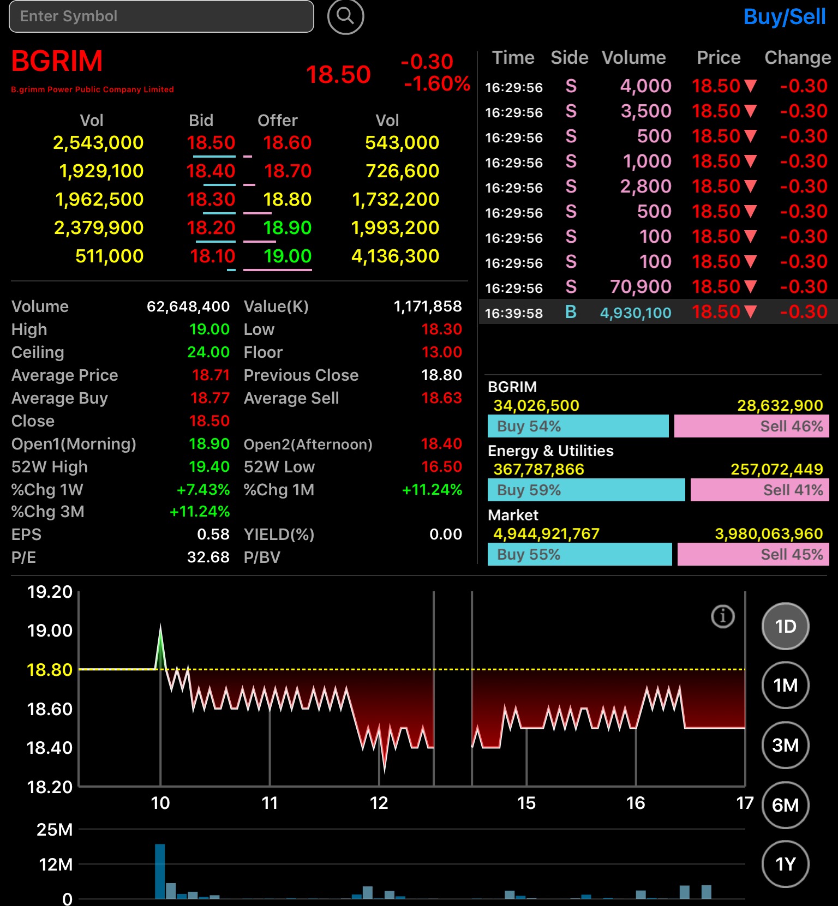Select the BGRIM symbol title
This screenshot has height=906, width=838.
click(x=57, y=61)
